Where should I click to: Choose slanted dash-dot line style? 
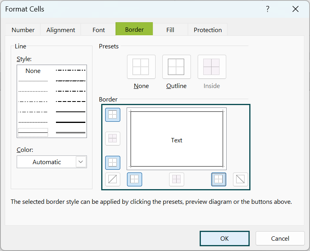(x=71, y=81)
